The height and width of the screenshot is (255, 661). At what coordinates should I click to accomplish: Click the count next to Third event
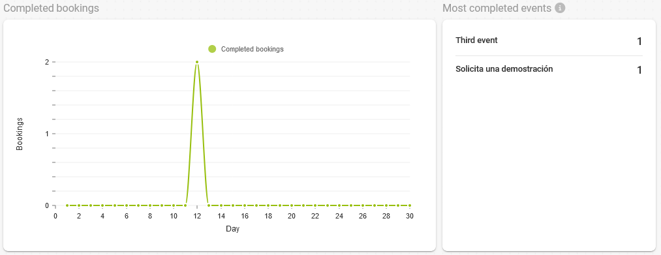click(x=639, y=41)
